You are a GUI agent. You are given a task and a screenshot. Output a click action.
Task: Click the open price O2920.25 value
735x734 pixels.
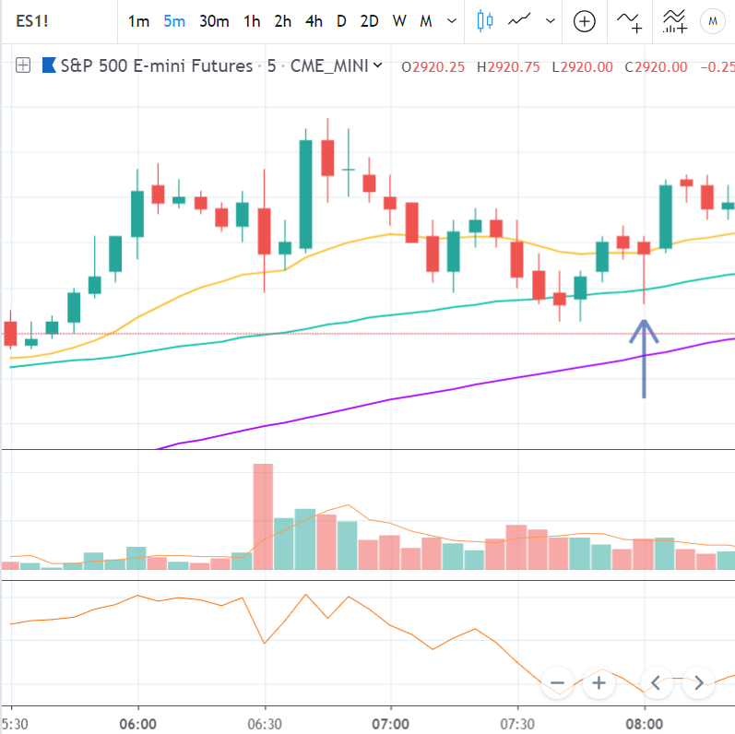point(433,67)
